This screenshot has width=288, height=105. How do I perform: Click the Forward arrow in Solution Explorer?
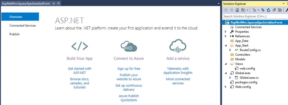coord(232,10)
